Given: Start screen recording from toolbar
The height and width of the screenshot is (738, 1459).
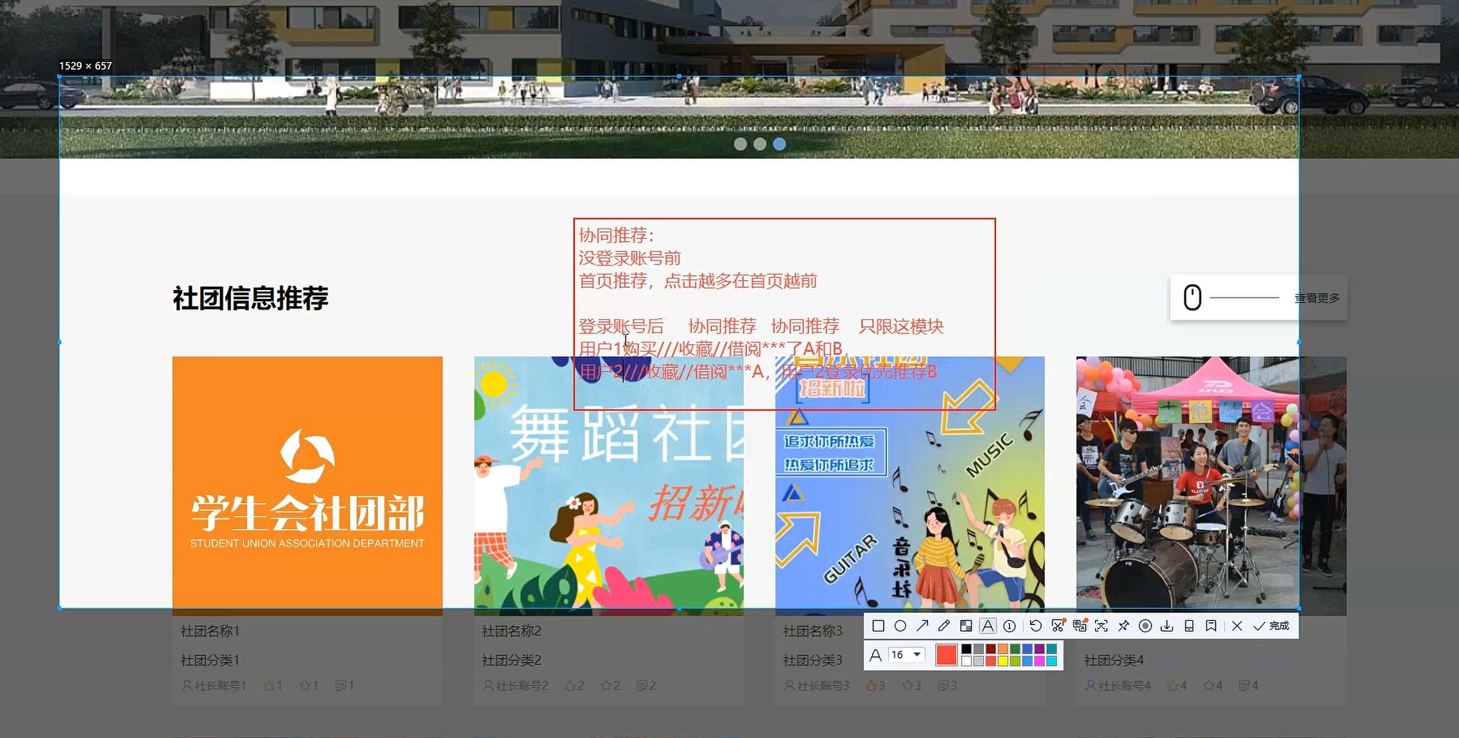Looking at the screenshot, I should pyautogui.click(x=1145, y=626).
